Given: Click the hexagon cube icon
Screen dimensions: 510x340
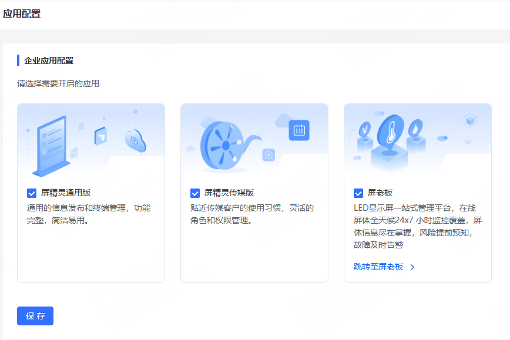Looking at the screenshot, I should tap(469, 121).
